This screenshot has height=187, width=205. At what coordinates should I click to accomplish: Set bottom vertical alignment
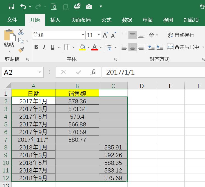click(x=141, y=35)
